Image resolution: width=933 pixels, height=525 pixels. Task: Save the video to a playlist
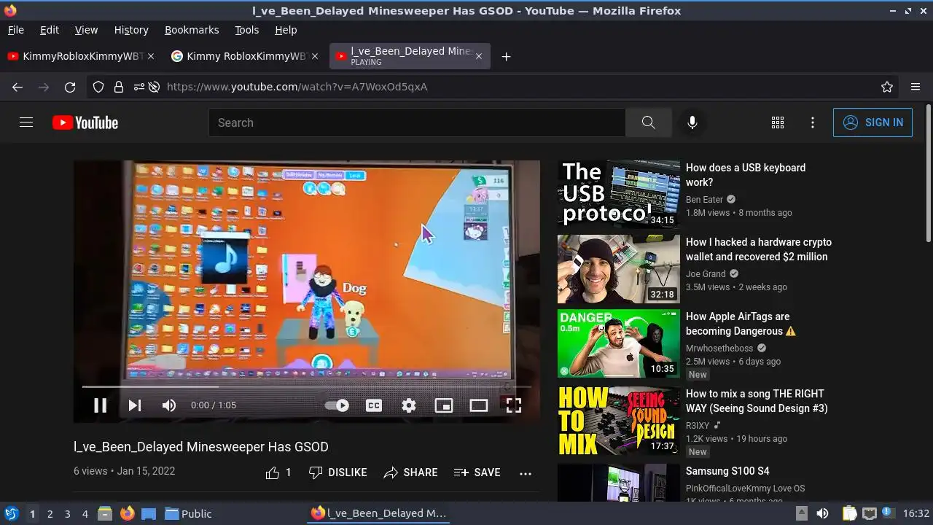[477, 472]
